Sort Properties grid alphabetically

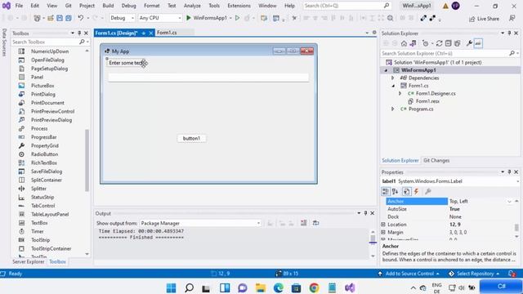tap(396, 191)
